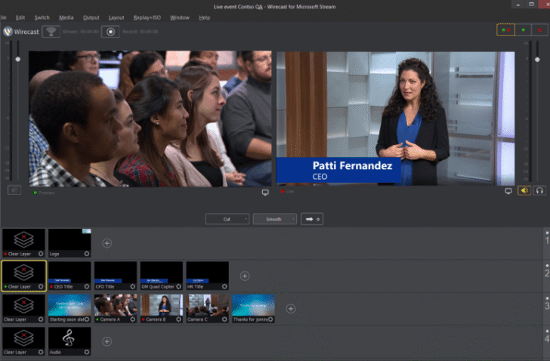550x361 pixels.
Task: Select Clear Layer shot in layer 4
Action: (24, 341)
